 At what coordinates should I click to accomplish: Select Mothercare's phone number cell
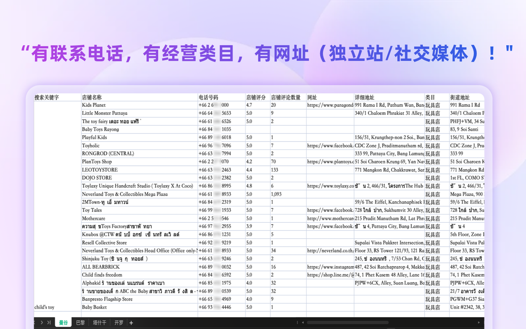click(214, 218)
